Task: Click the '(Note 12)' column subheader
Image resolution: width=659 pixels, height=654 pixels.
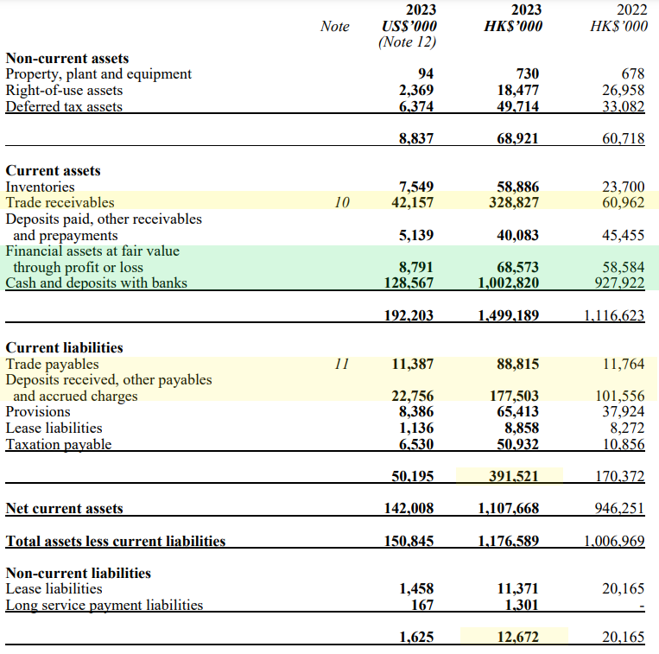Action: [x=408, y=42]
